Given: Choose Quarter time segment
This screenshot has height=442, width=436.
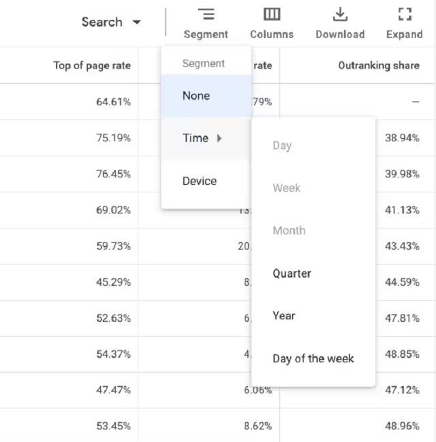Looking at the screenshot, I should tap(313, 273).
